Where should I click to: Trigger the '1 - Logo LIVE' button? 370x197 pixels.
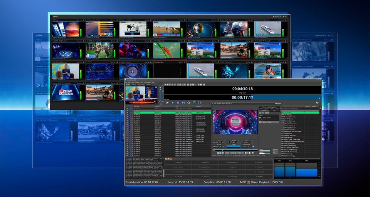click(178, 163)
